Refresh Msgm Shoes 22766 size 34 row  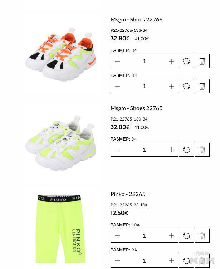coord(186,61)
